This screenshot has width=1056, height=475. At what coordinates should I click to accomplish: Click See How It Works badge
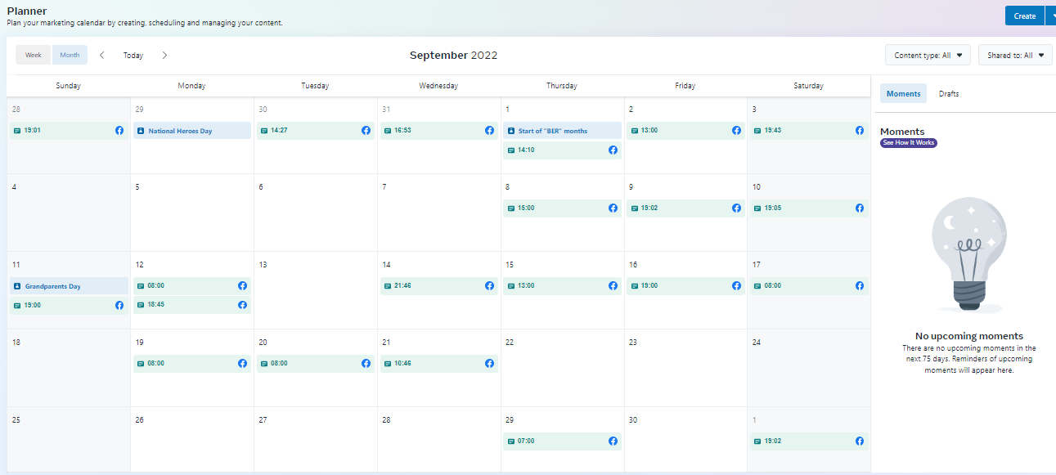(909, 143)
